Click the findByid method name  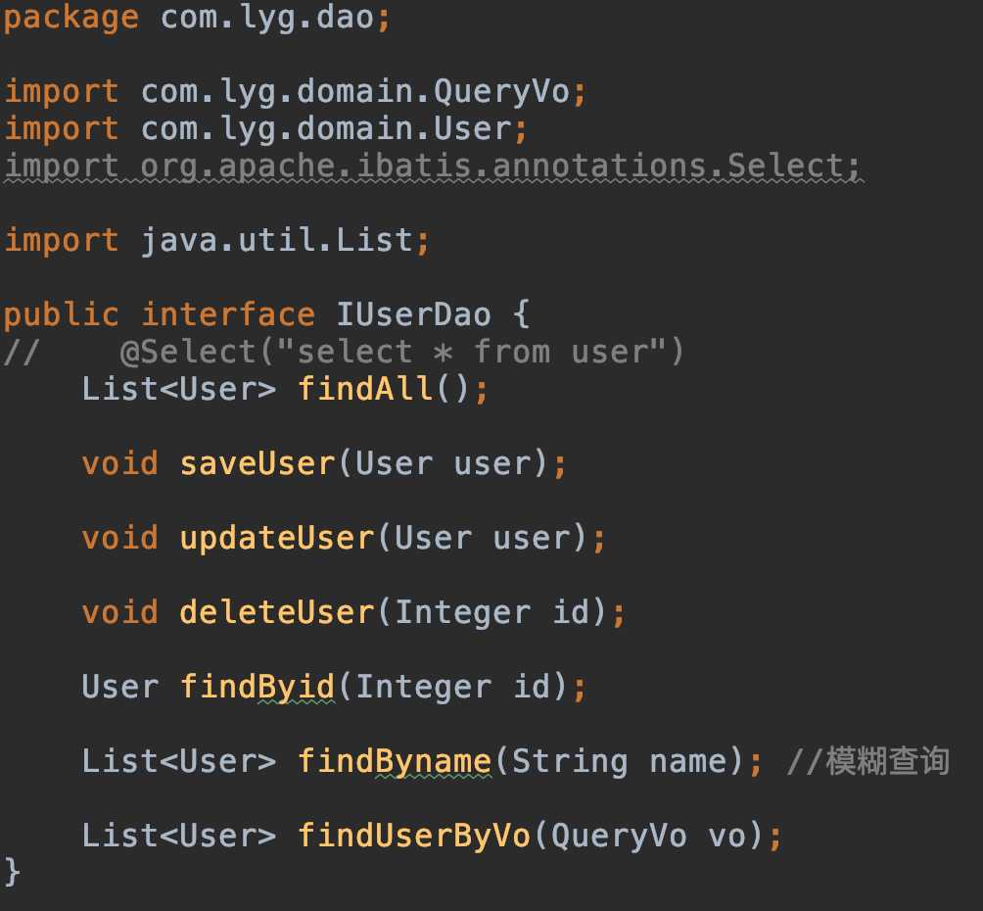click(x=258, y=687)
